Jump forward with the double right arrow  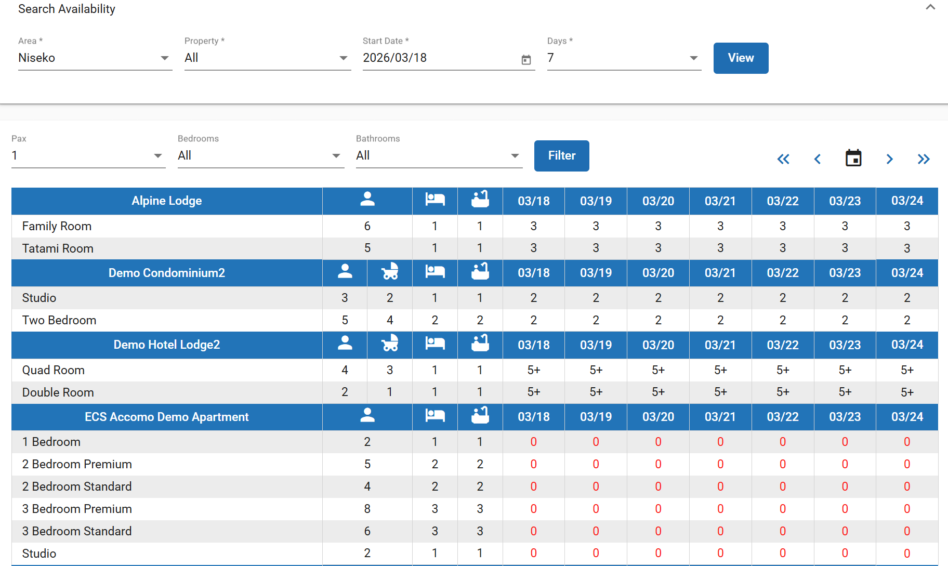coord(924,159)
